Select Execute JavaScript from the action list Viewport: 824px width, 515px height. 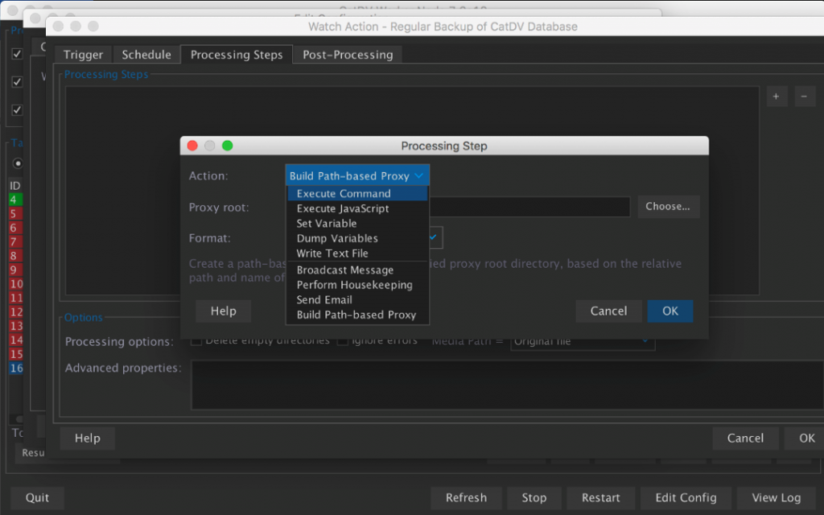coord(342,208)
